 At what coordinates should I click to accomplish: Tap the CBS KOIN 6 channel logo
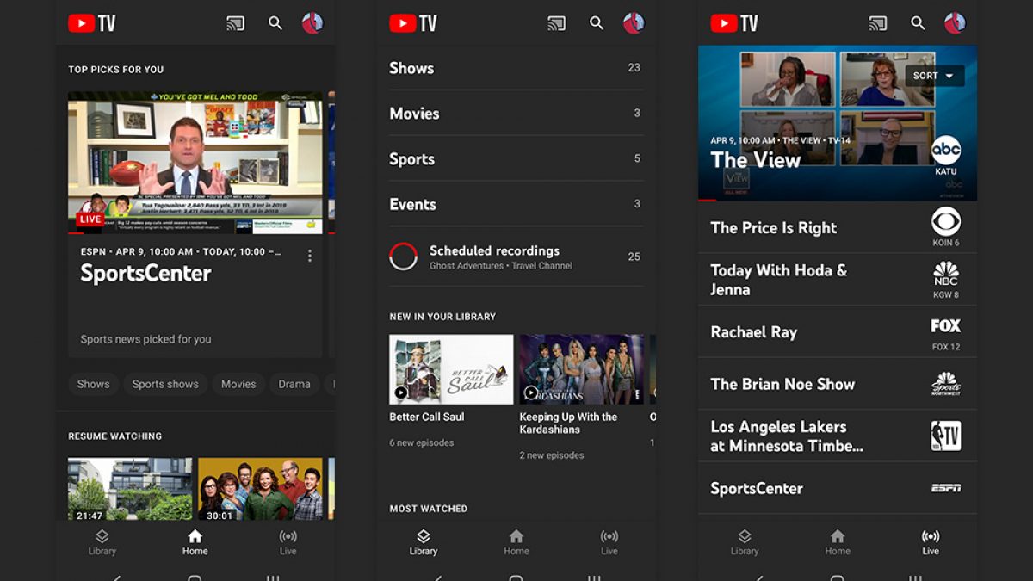click(945, 226)
